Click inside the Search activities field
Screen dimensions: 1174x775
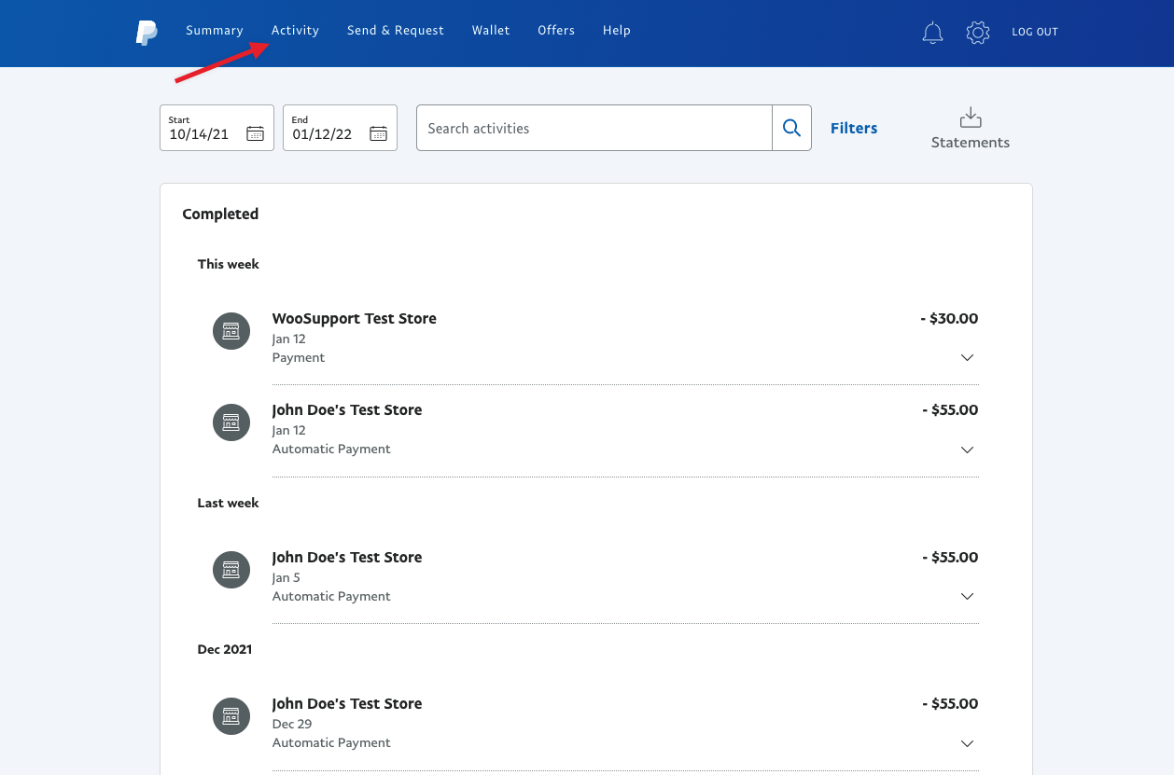(594, 128)
